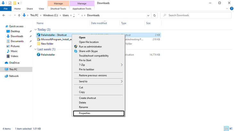Click the Desktop icon in sidebar

click(x=8, y=31)
